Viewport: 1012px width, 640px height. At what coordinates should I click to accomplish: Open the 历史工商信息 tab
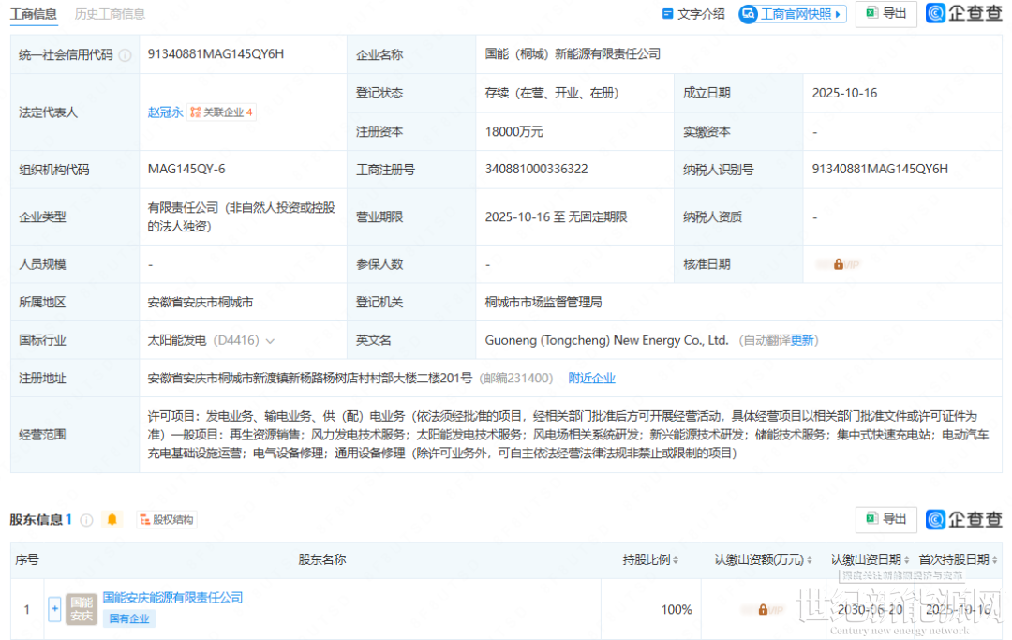[110, 14]
